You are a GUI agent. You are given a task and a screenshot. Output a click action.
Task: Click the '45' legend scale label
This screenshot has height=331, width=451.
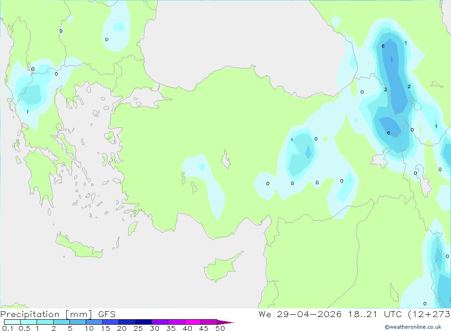pos(204,328)
